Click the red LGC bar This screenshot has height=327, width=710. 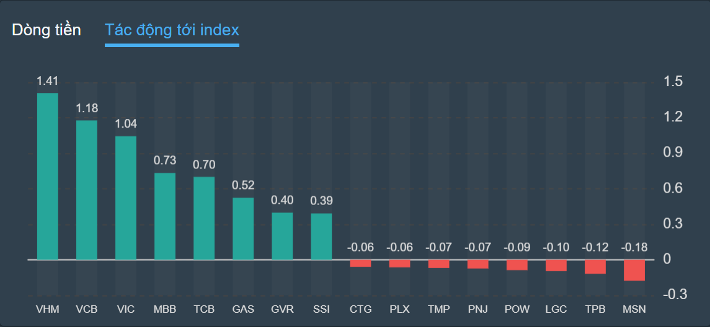coord(556,265)
